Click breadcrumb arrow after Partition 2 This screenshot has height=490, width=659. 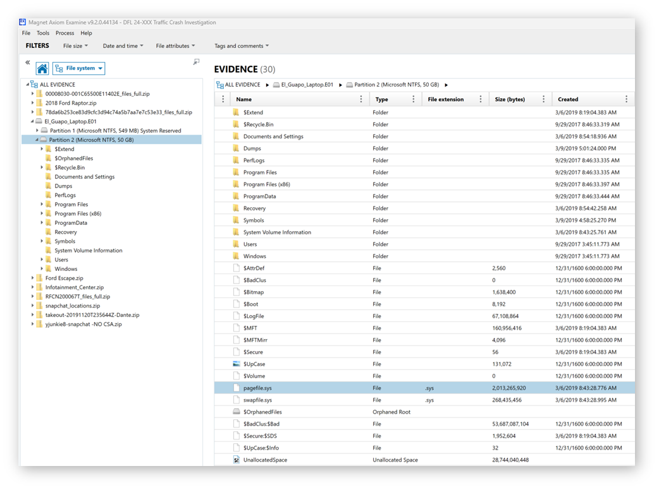click(447, 85)
